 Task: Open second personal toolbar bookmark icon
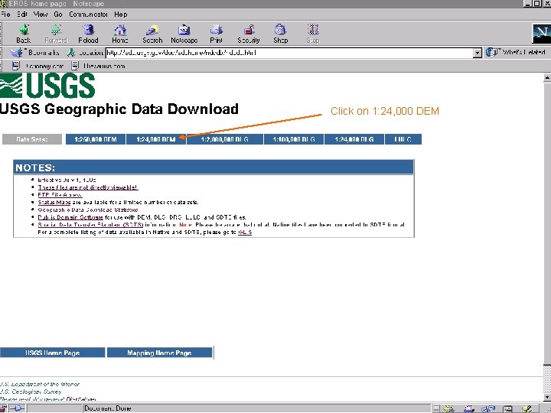(75, 65)
